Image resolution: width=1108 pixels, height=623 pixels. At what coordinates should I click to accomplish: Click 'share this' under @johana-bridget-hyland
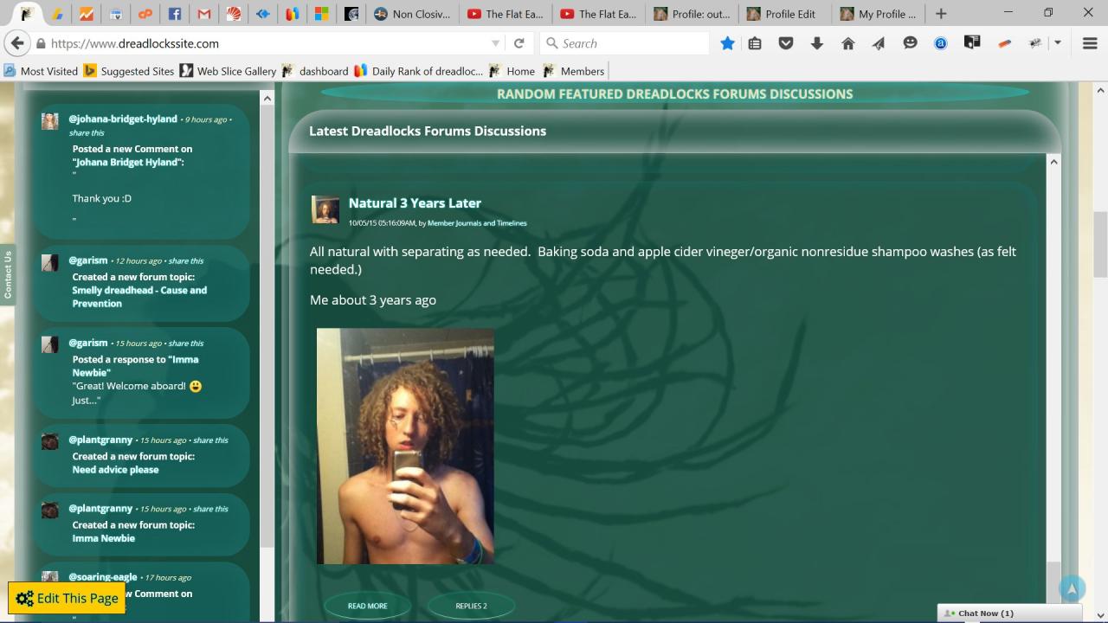[x=87, y=133]
